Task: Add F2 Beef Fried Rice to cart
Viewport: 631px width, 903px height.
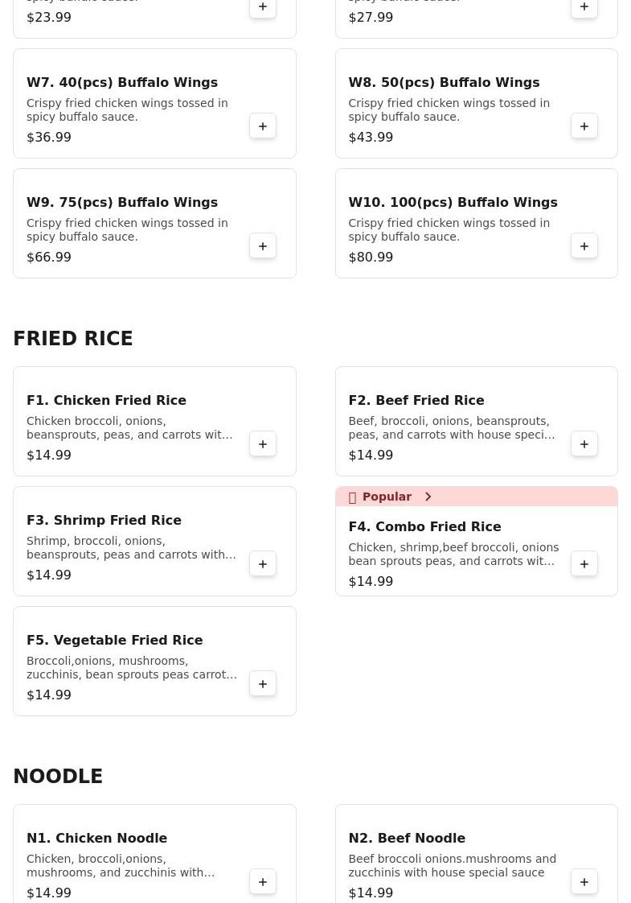Action: pos(584,444)
